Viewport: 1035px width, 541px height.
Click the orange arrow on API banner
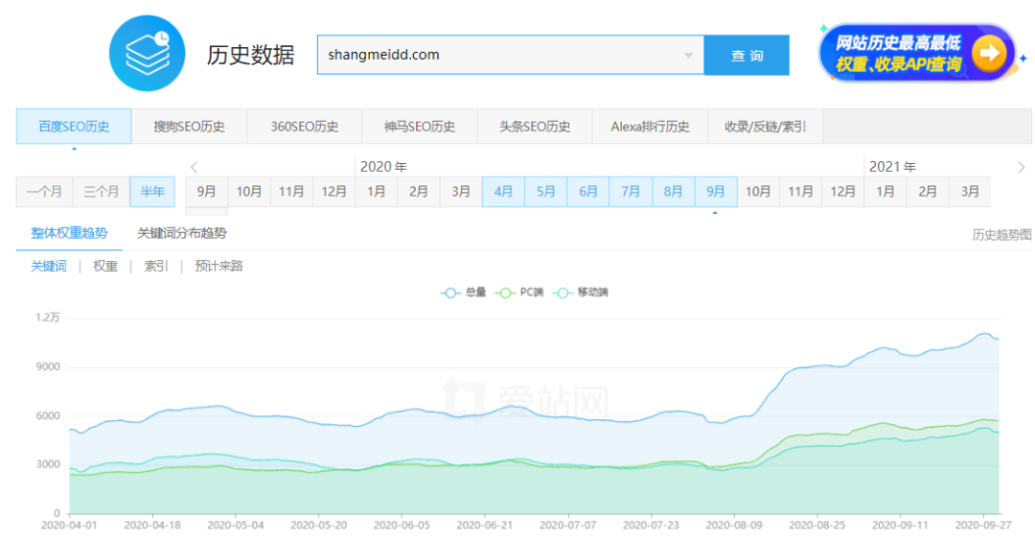pos(988,53)
